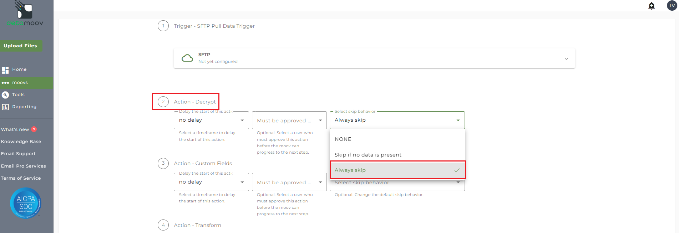The image size is (679, 233).
Task: Expand the SFTP configuration panel chevron
Action: pyautogui.click(x=566, y=59)
